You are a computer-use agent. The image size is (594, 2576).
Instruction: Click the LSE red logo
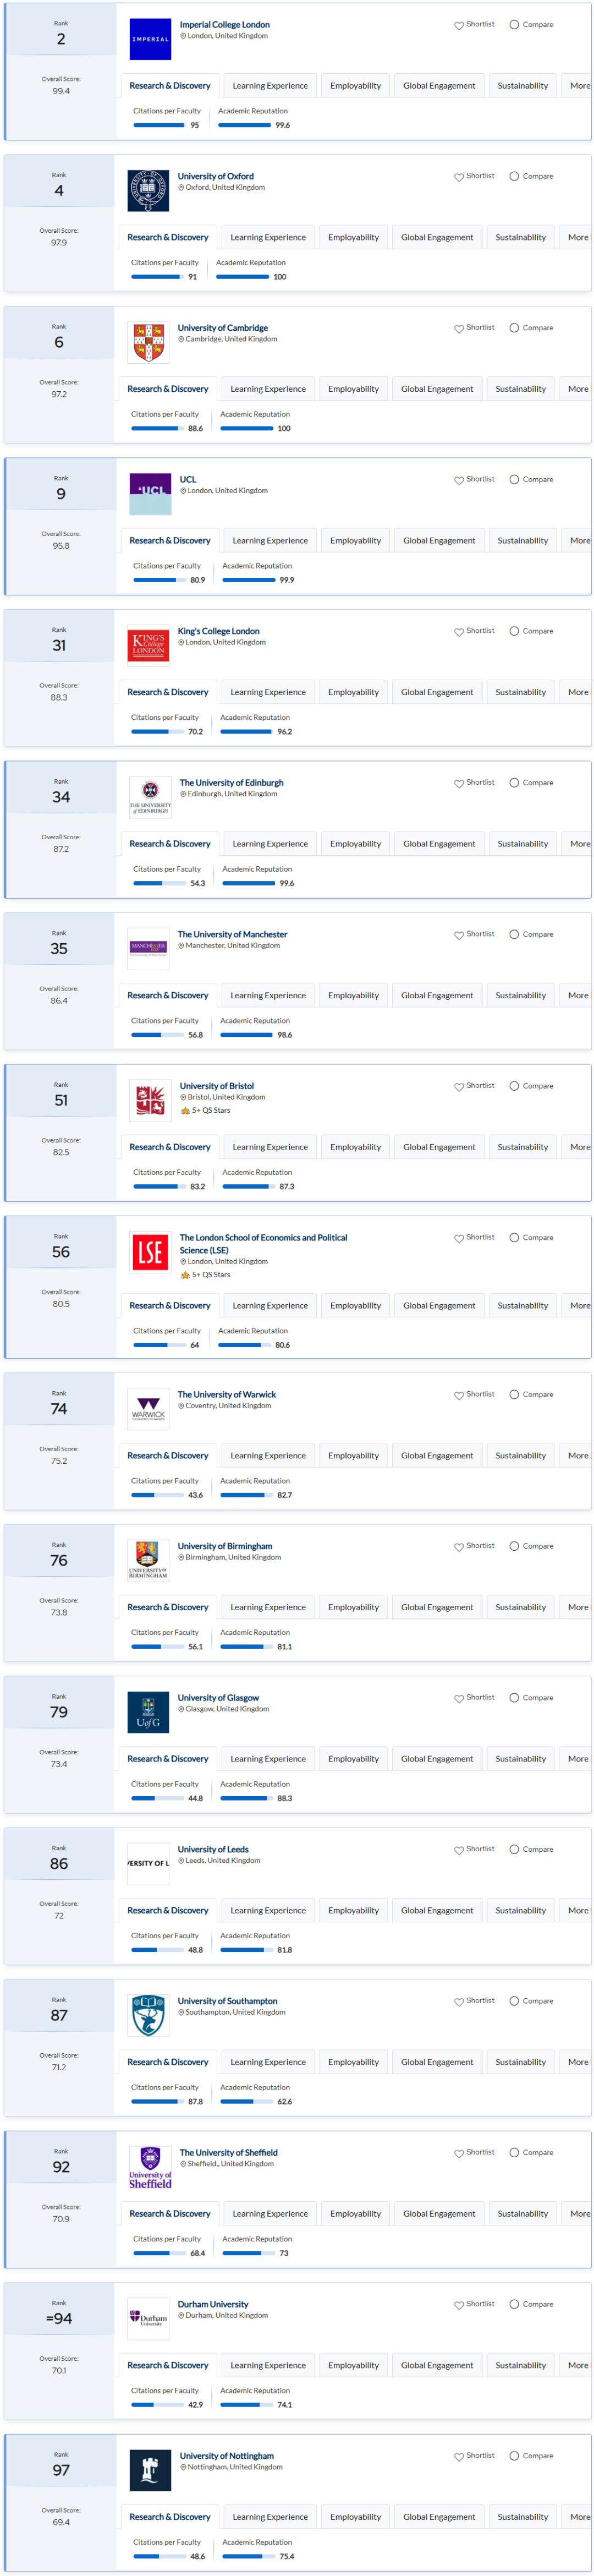coord(150,1251)
